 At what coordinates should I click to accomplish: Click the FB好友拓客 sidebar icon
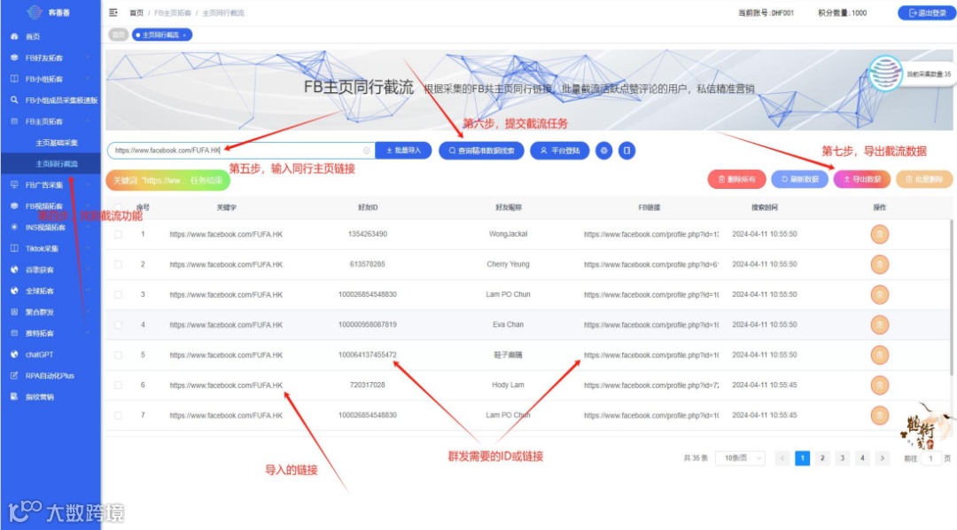14,58
